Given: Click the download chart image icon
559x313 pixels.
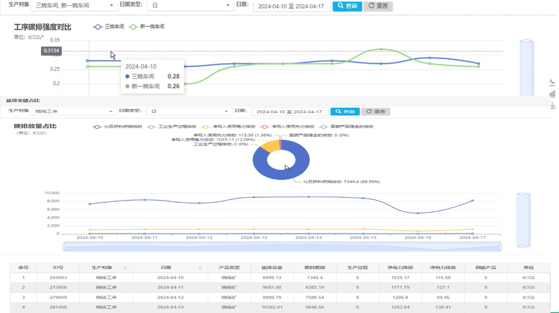Looking at the screenshot, I should click(x=552, y=106).
